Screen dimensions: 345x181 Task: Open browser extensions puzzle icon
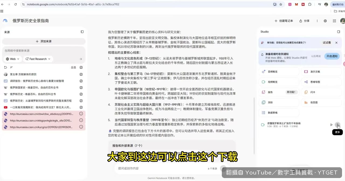tap(310, 4)
